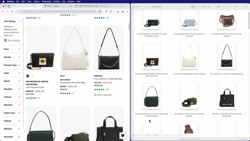Open Finder action ellipsis dropdown
This screenshot has width=250, height=141.
[x=237, y=7]
